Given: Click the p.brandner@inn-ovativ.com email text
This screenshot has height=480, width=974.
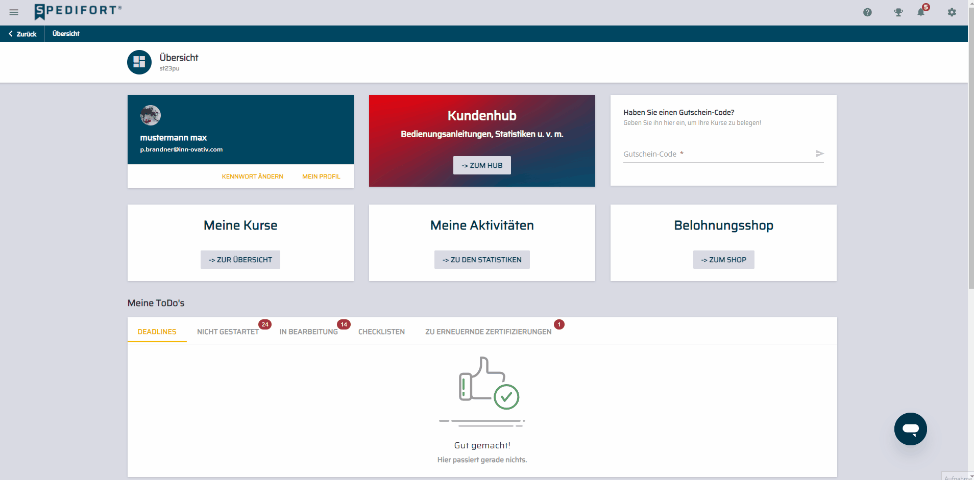Looking at the screenshot, I should click(x=181, y=149).
